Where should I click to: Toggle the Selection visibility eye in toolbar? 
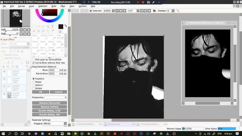coord(91,11)
